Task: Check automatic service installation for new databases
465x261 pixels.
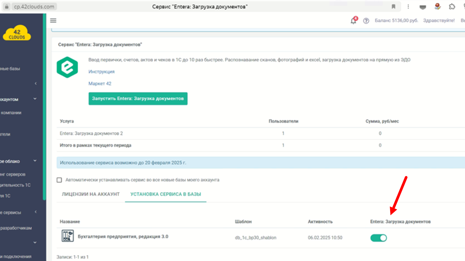Action: pos(59,180)
